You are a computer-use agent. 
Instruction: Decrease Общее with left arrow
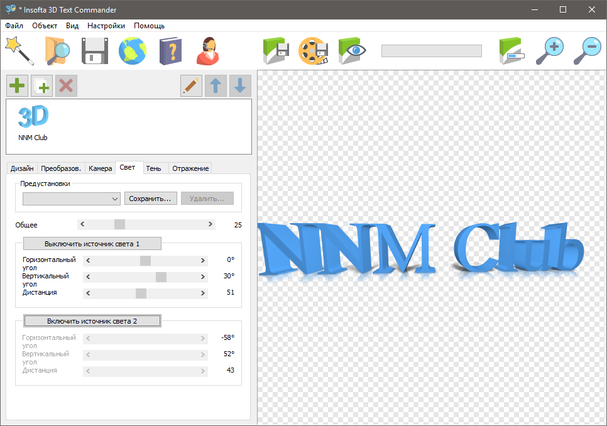pyautogui.click(x=82, y=224)
